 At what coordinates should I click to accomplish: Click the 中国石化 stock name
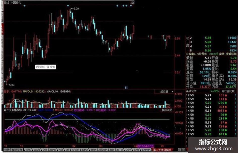click(16, 3)
